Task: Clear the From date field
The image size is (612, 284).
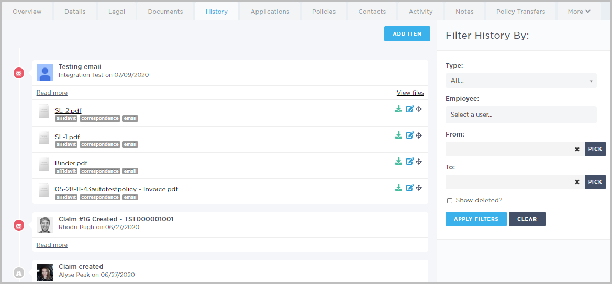Action: (577, 149)
